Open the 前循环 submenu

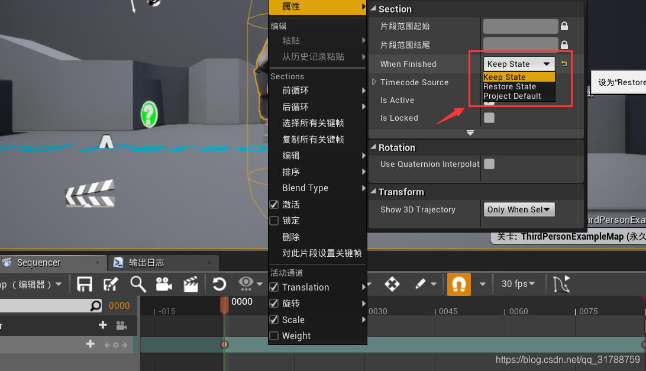pyautogui.click(x=317, y=91)
